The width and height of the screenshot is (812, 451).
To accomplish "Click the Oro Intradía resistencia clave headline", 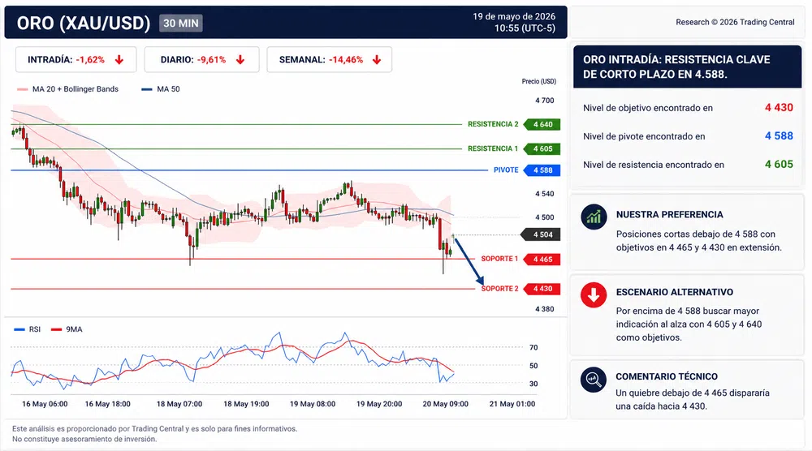I will [x=676, y=67].
